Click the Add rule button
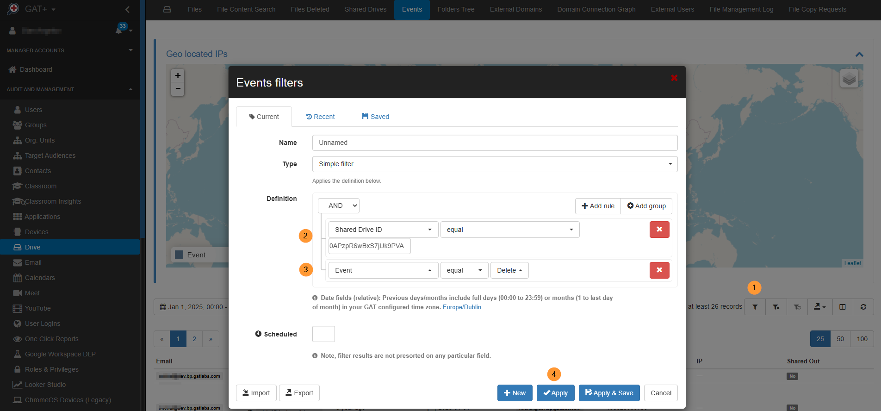This screenshot has width=881, height=411. [598, 206]
